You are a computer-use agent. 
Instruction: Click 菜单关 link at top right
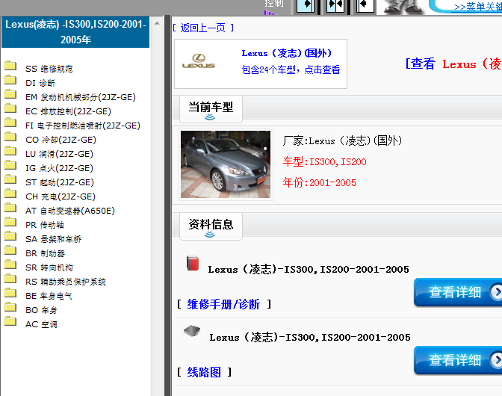pos(477,7)
